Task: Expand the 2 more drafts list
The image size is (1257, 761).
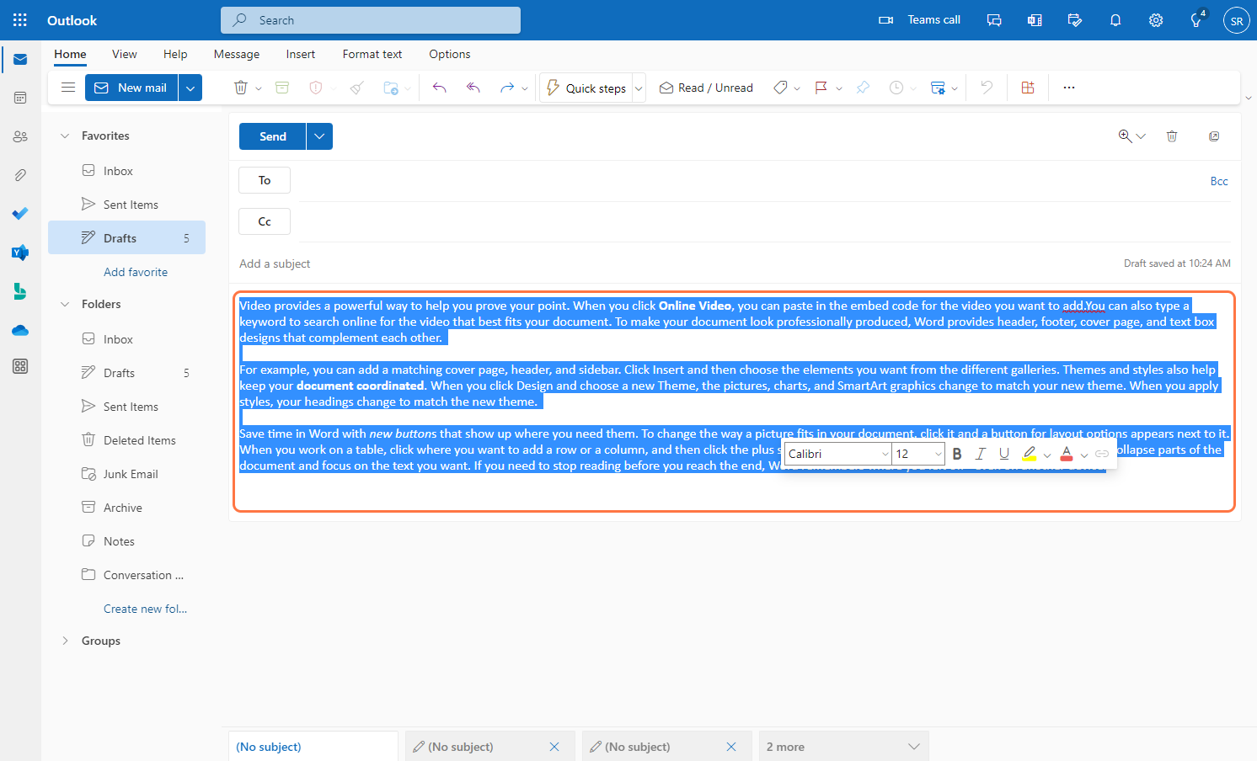Action: 843,747
